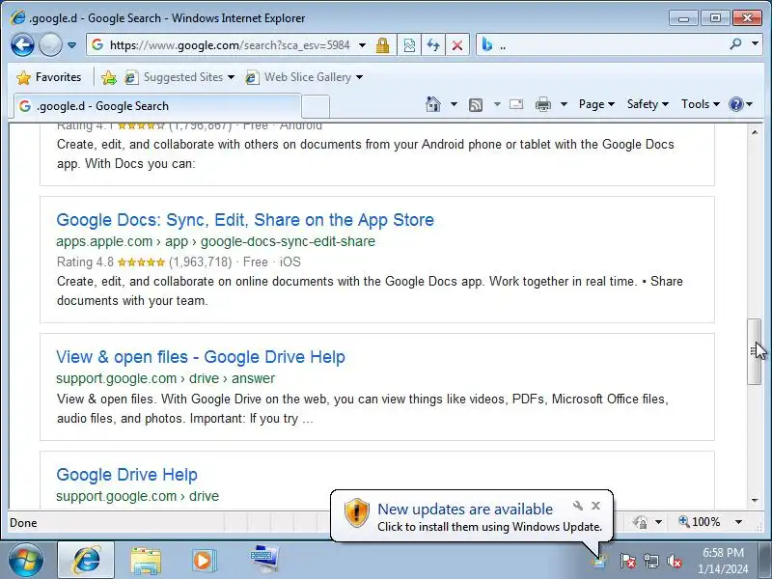This screenshot has width=772, height=579.
Task: Click the Read Mail envelope icon
Action: coord(516,104)
